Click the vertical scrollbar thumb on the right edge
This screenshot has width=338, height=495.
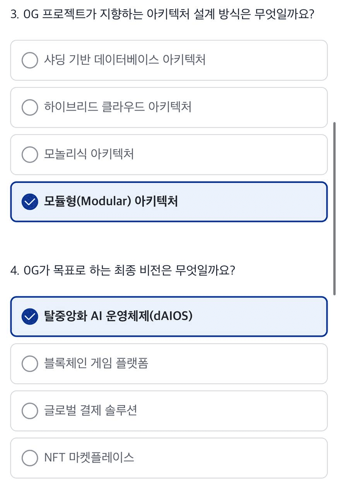[x=335, y=209]
